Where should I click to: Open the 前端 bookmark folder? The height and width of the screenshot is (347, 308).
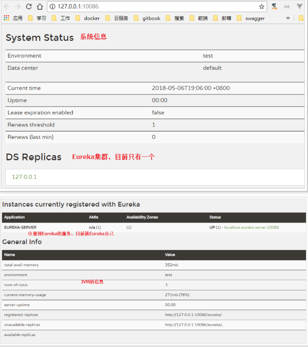tap(198, 18)
